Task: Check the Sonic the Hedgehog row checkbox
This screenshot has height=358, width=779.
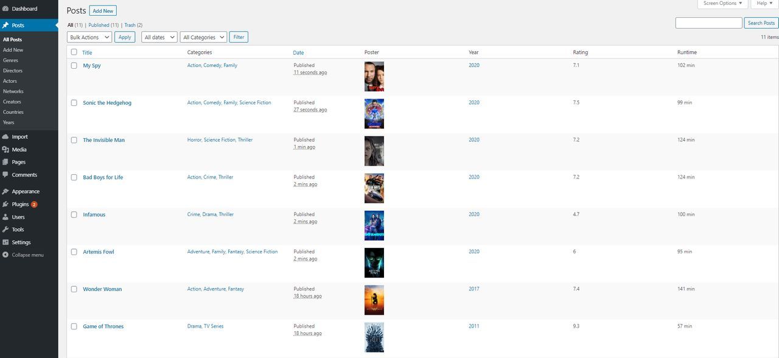Action: 74,103
